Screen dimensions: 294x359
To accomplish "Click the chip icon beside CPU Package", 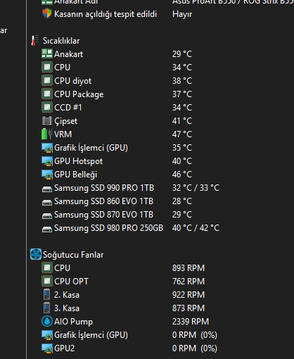I will [x=47, y=94].
